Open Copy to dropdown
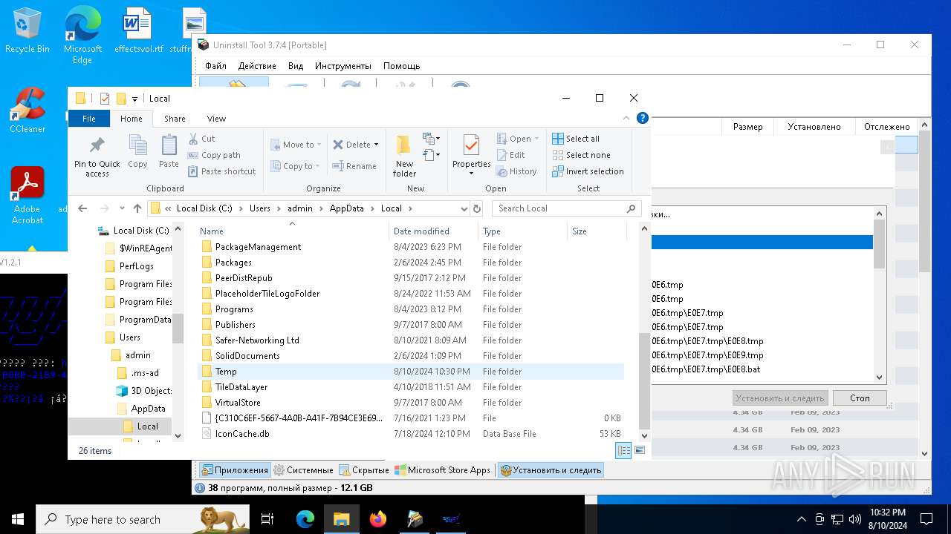The height and width of the screenshot is (534, 951). (x=296, y=166)
